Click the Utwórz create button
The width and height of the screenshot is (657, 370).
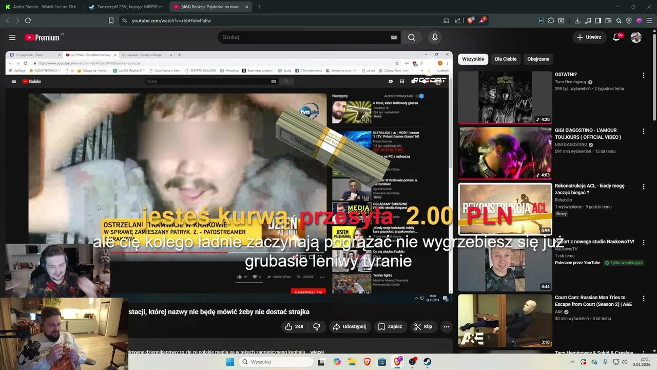(x=589, y=37)
